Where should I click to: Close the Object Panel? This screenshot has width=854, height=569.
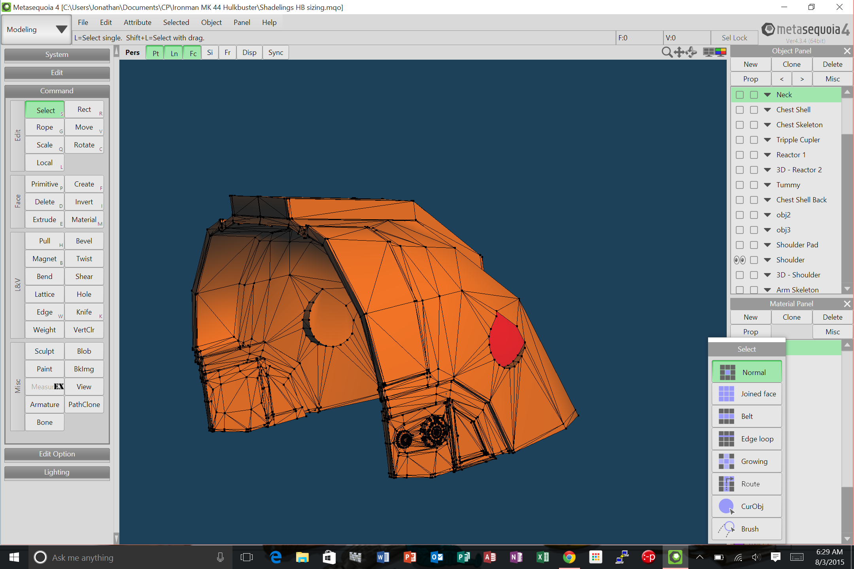pyautogui.click(x=847, y=51)
